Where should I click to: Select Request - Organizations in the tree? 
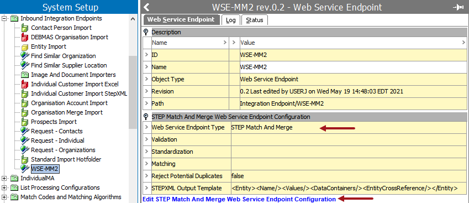(63, 150)
